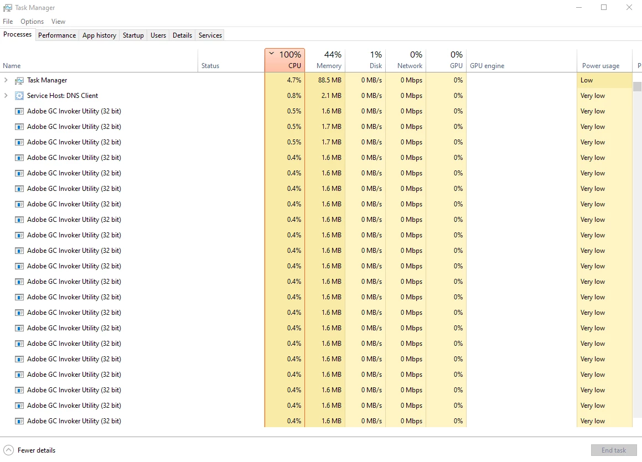Click the GPU engine column header

(521, 60)
